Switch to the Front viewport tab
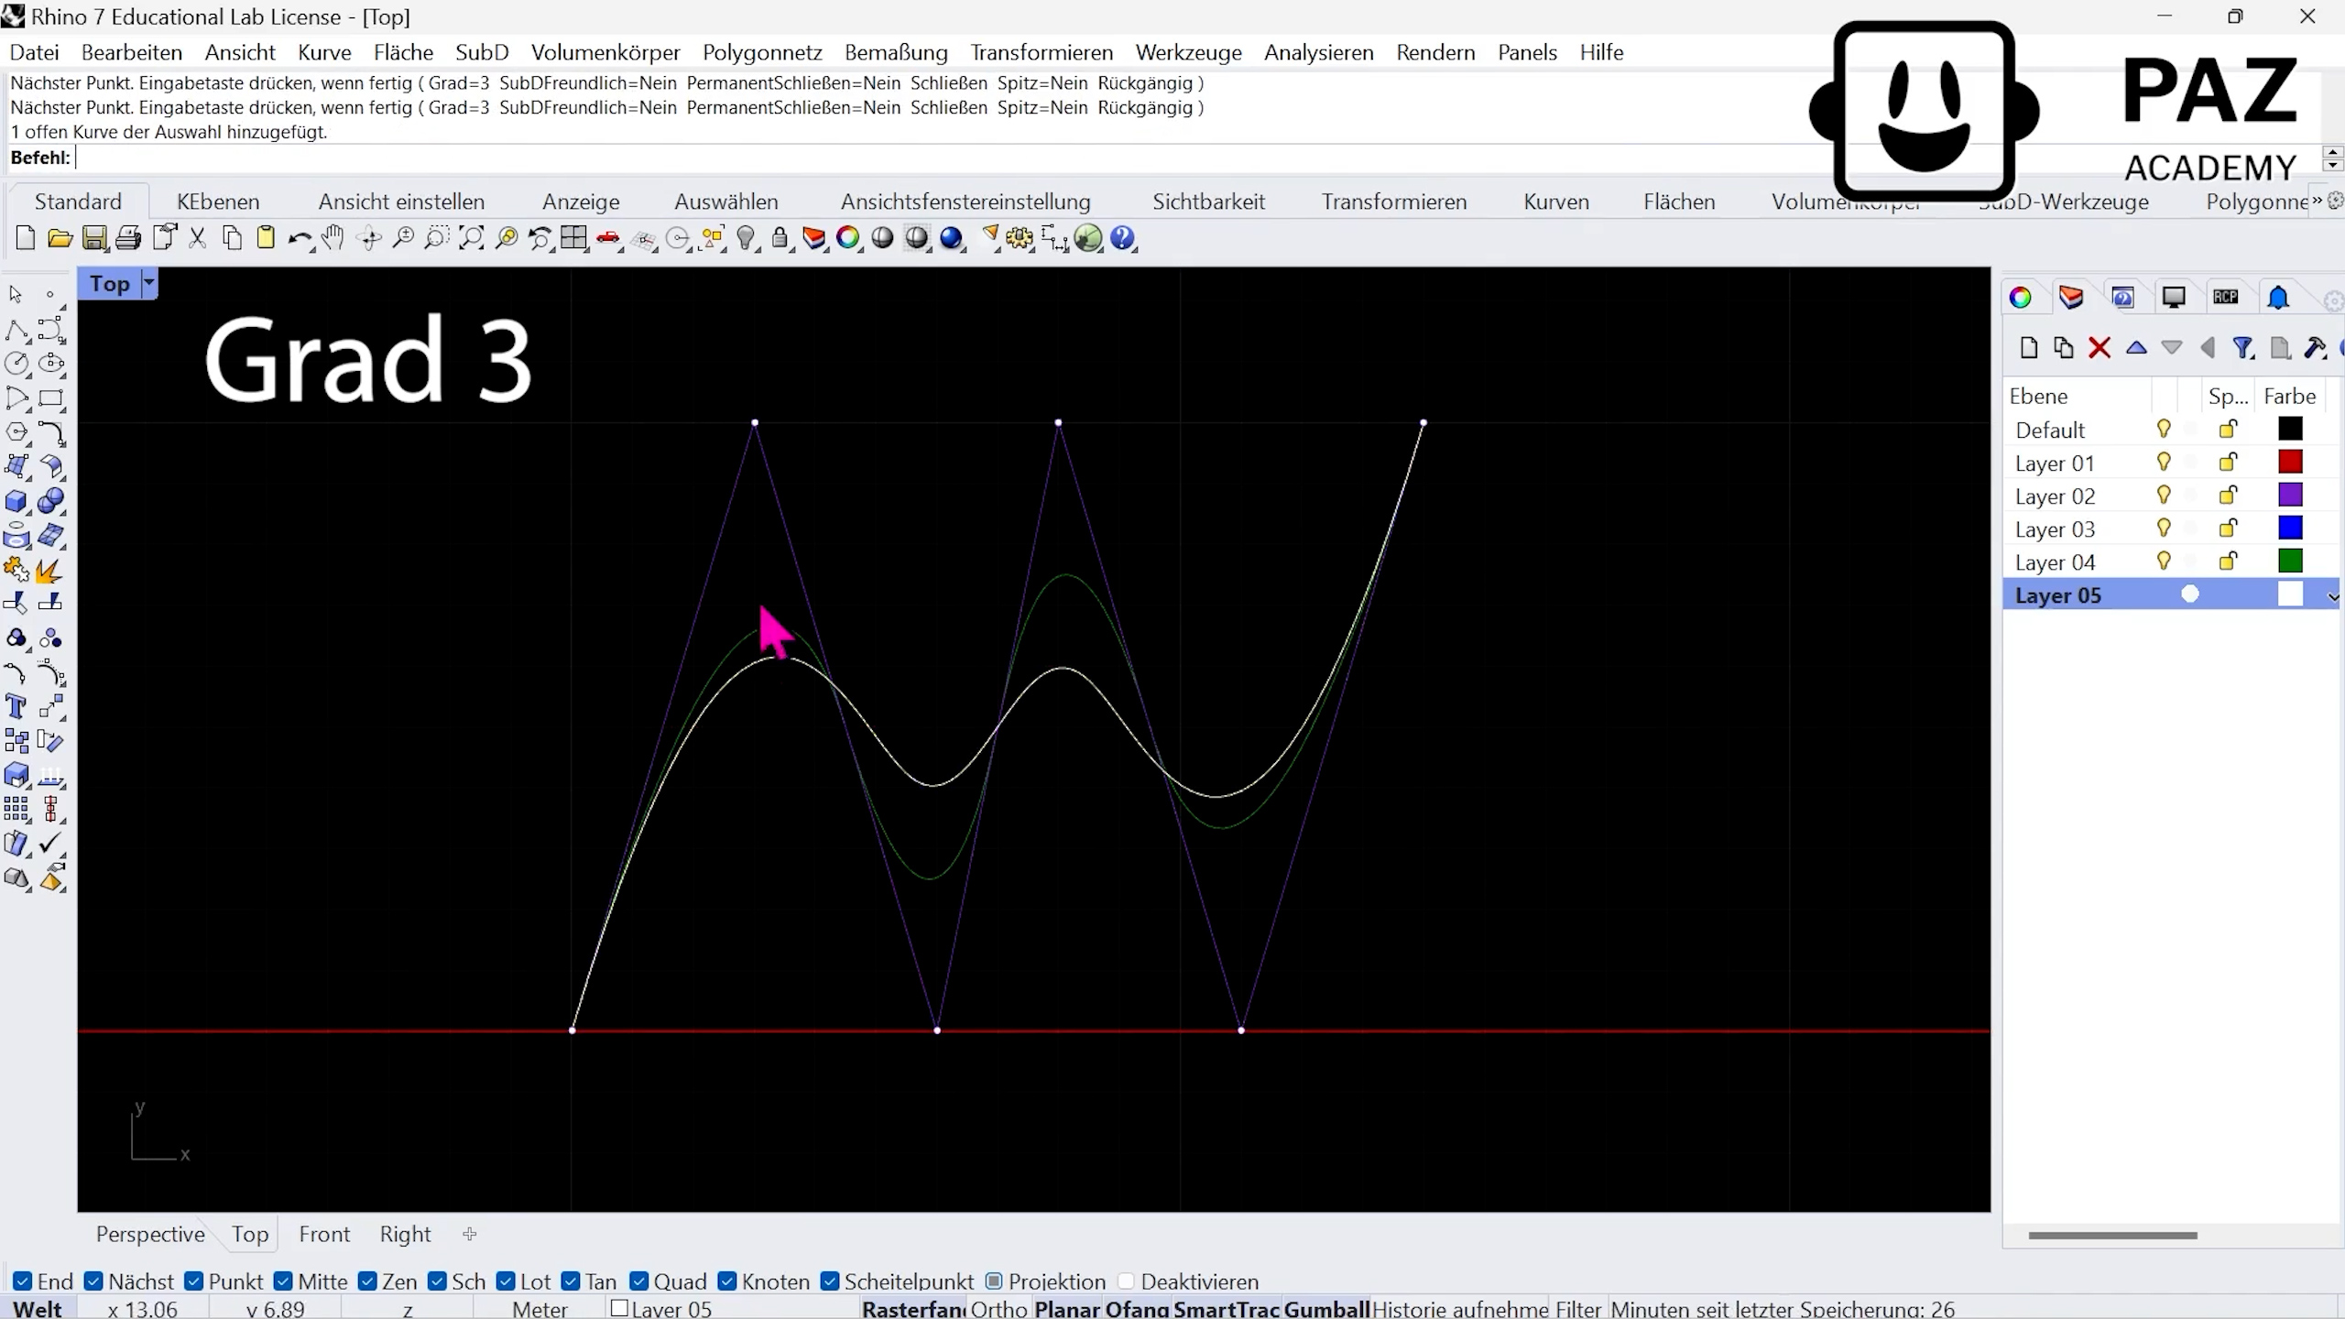Viewport: 2345px width, 1319px height. [324, 1234]
